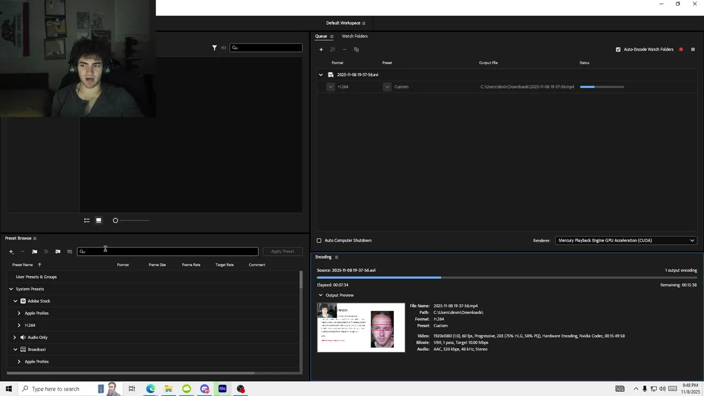Expand the Audio Only preset group
Viewport: 704px width, 396px height.
coord(15,337)
